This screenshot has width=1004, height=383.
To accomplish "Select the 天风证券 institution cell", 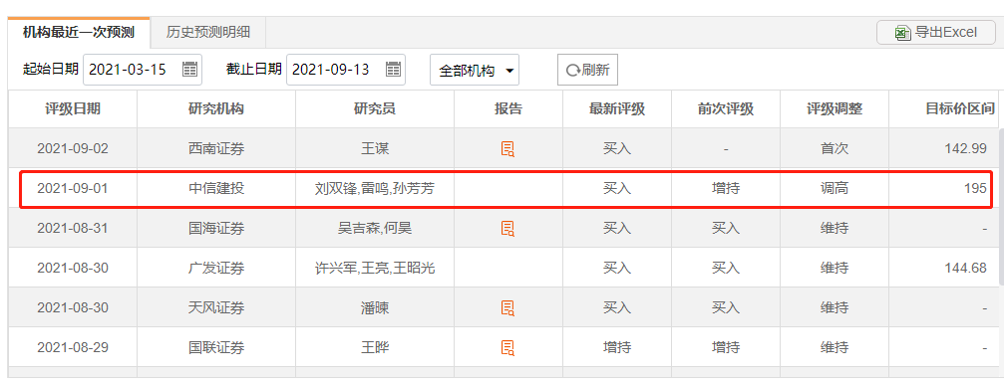I will point(216,308).
